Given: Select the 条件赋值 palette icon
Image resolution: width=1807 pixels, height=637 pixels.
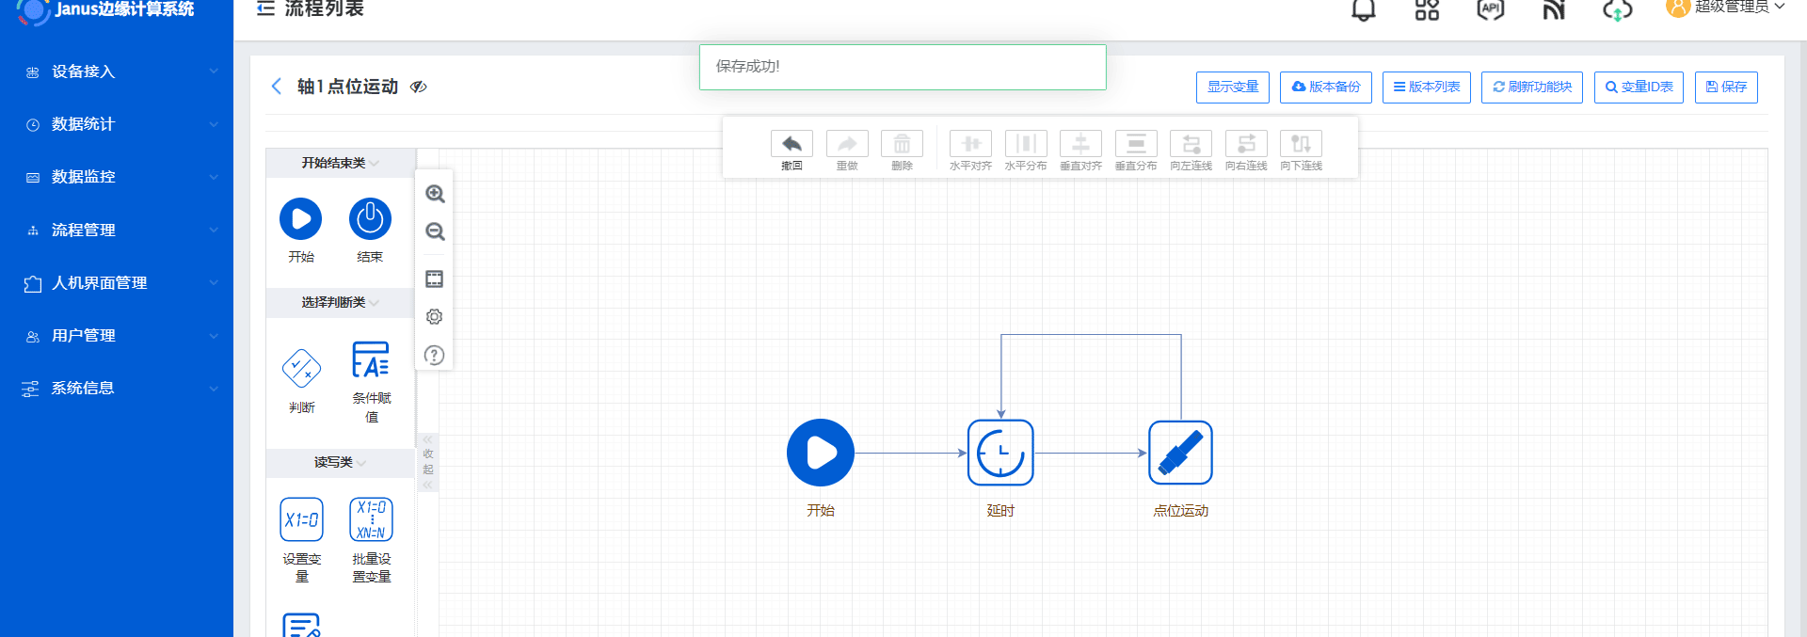Looking at the screenshot, I should point(371,360).
